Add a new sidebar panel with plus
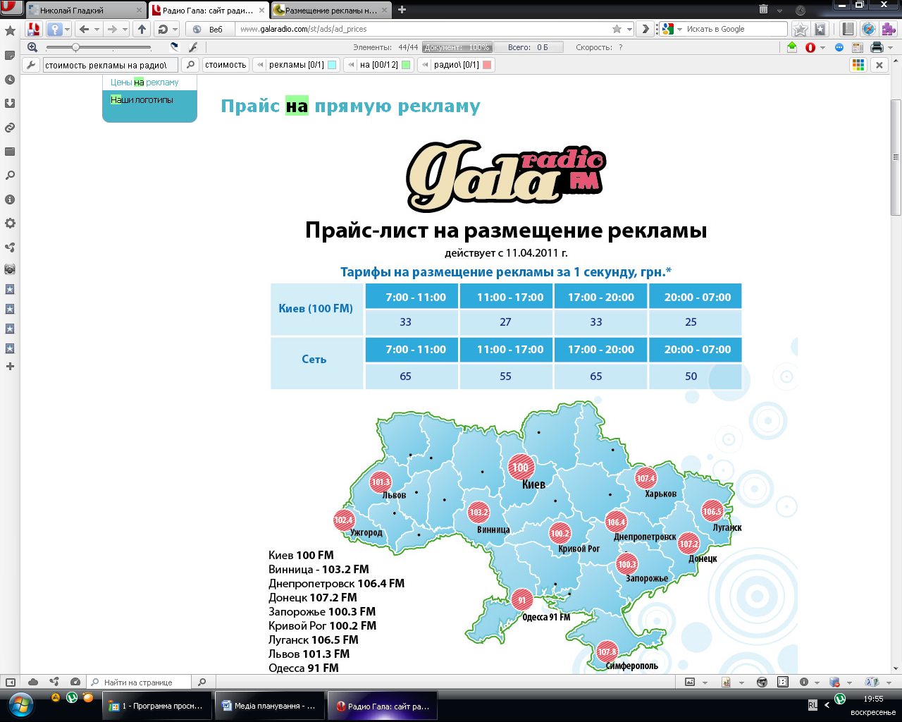Viewport: 902px width, 722px height. (x=10, y=367)
